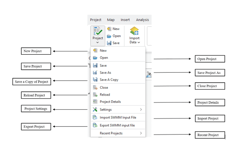Click the partially hidden tool icon right of menu
The width and height of the screenshot is (246, 153).
tap(149, 74)
